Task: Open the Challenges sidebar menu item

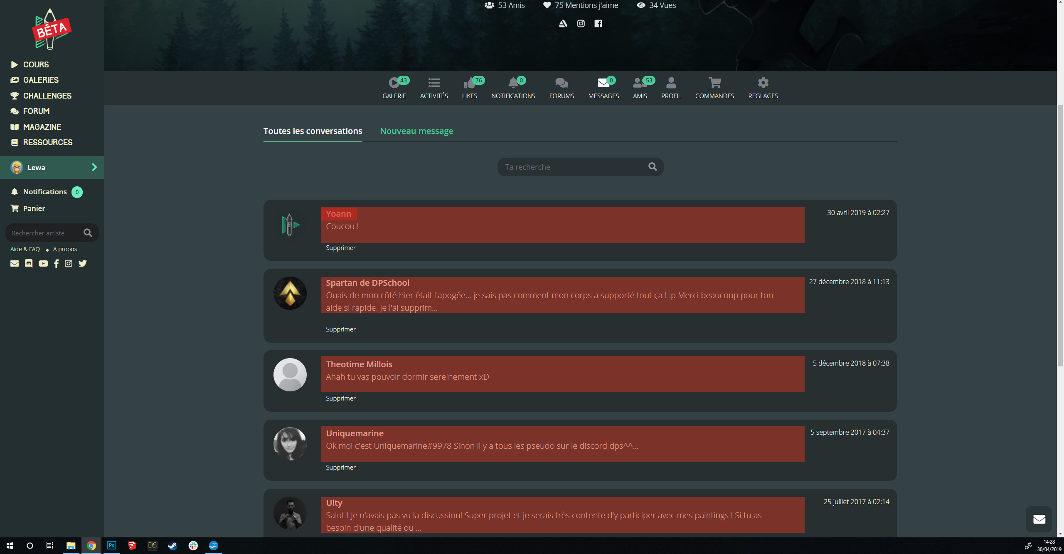Action: click(x=47, y=96)
